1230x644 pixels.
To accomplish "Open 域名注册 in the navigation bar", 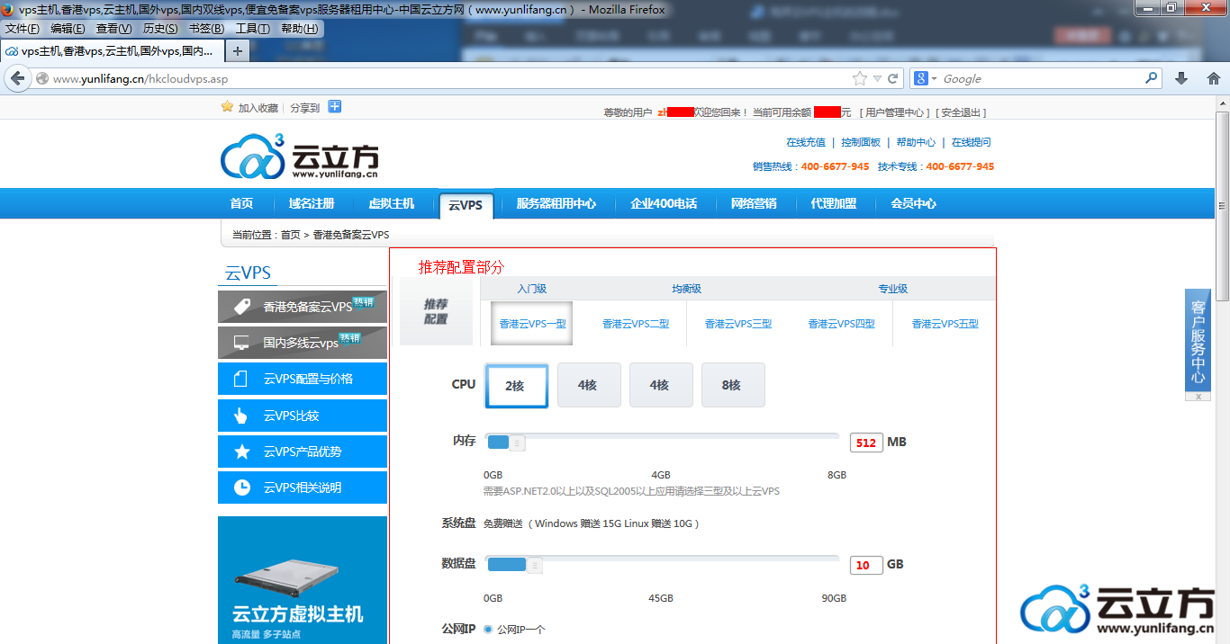I will point(312,203).
